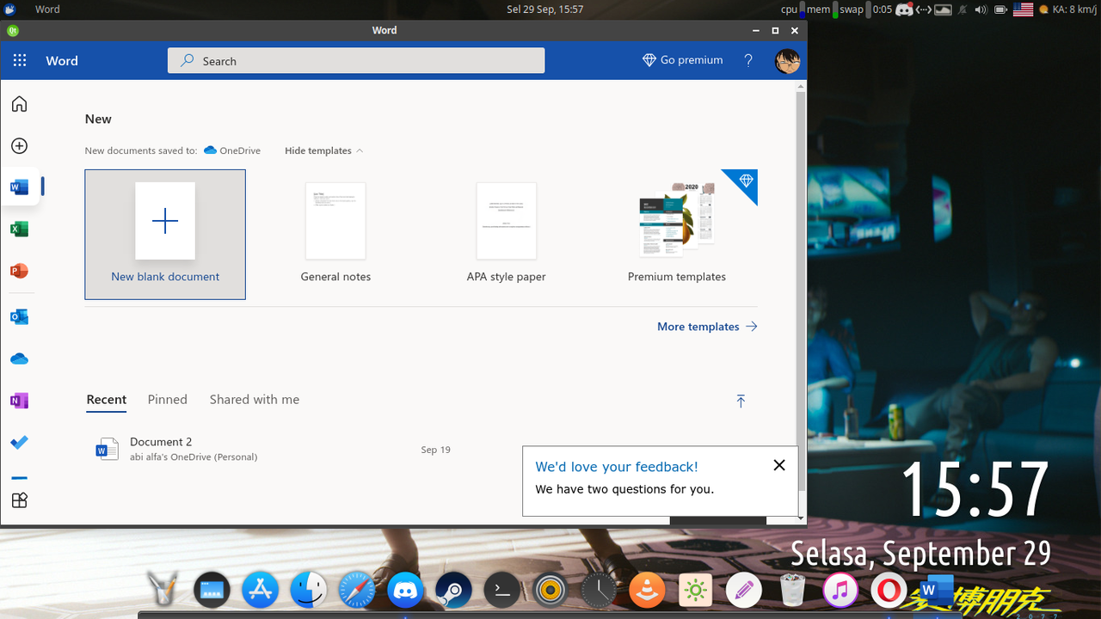The width and height of the screenshot is (1101, 619).
Task: Click the volume speaker in top panel
Action: point(981,9)
